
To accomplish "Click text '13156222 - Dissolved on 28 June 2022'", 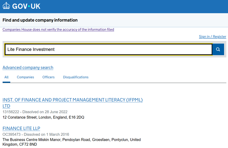I will coord(35,112).
